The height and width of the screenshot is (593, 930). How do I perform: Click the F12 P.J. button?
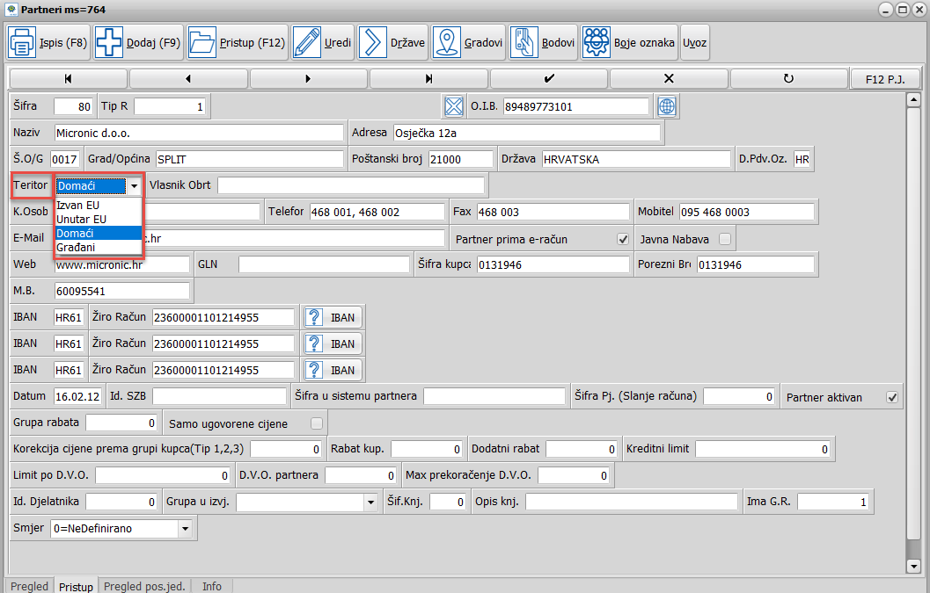tap(884, 79)
